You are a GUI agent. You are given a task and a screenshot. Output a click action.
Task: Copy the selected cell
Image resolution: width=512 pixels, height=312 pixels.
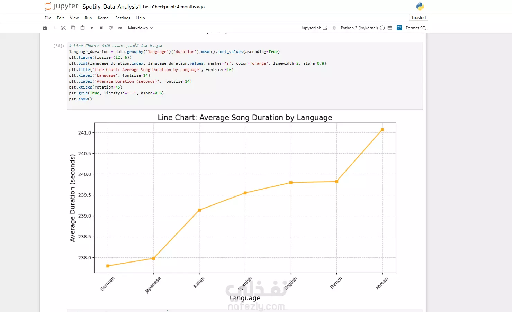pos(73,28)
